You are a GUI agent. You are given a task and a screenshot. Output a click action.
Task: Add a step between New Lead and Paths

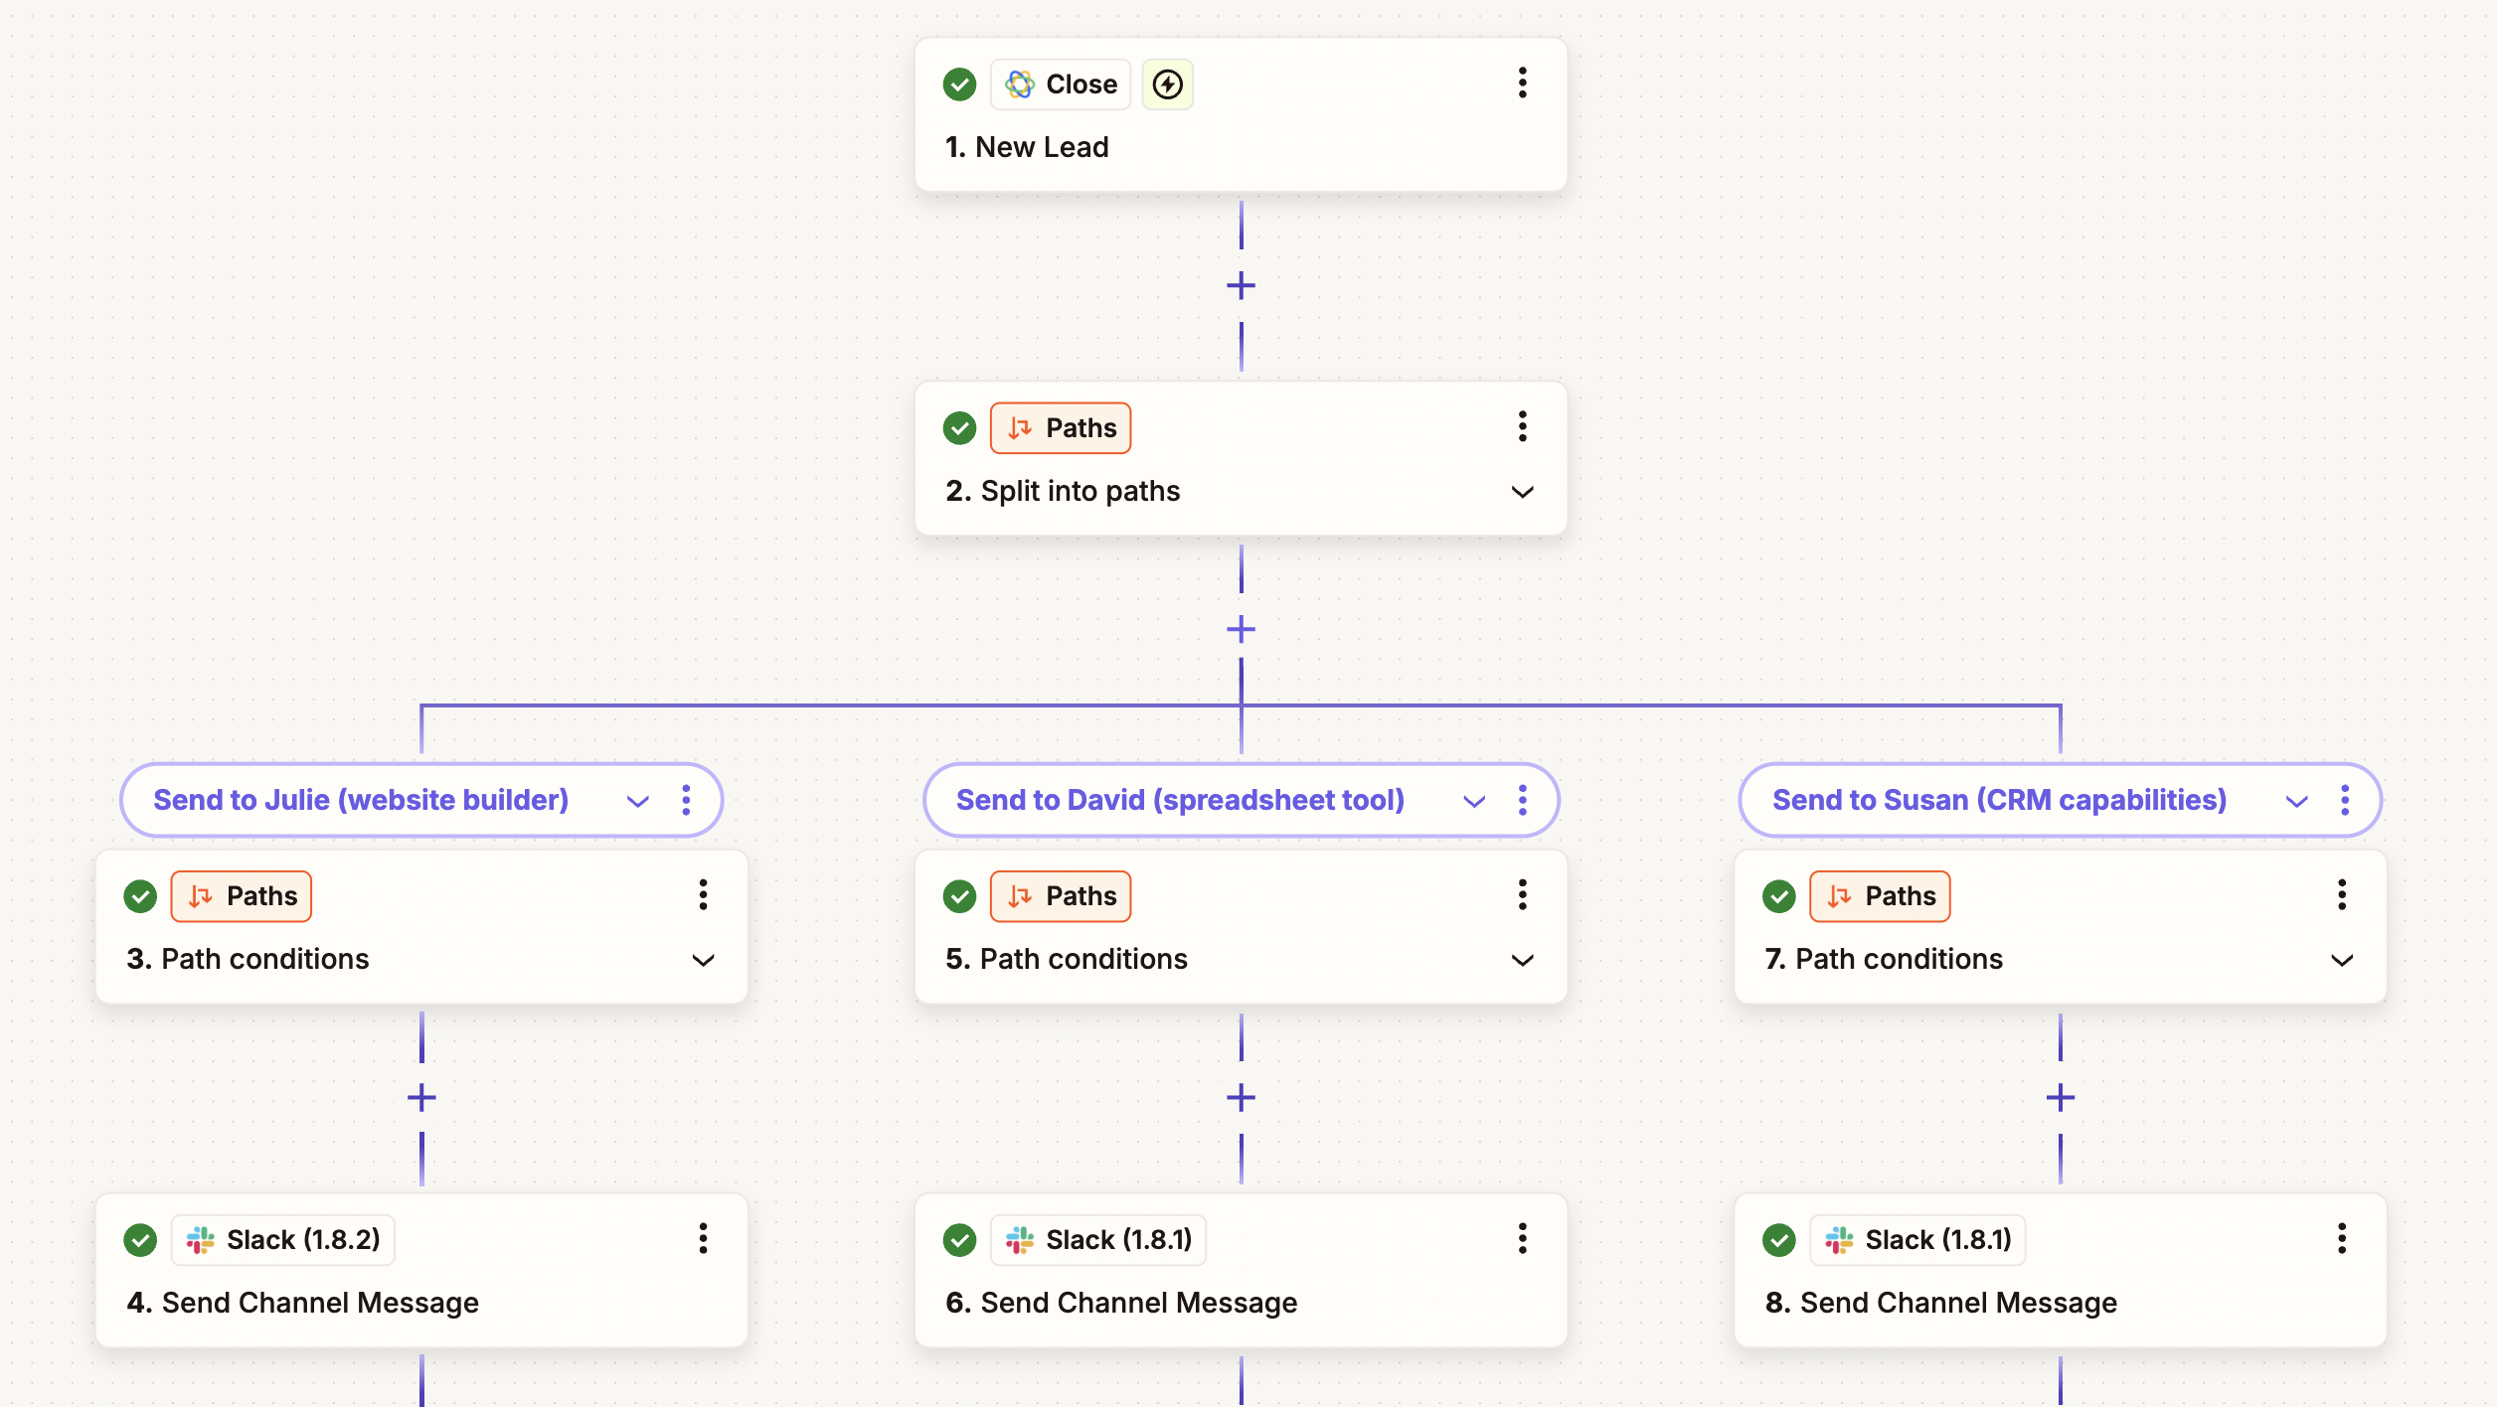[x=1241, y=286]
